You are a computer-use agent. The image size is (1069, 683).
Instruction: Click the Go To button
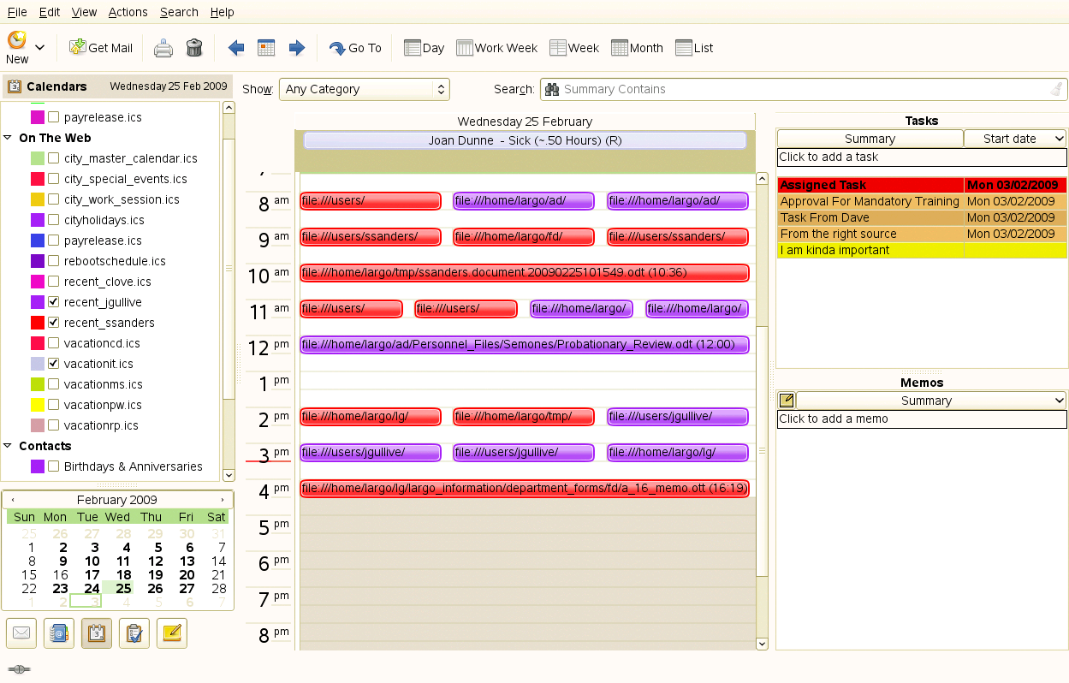355,48
